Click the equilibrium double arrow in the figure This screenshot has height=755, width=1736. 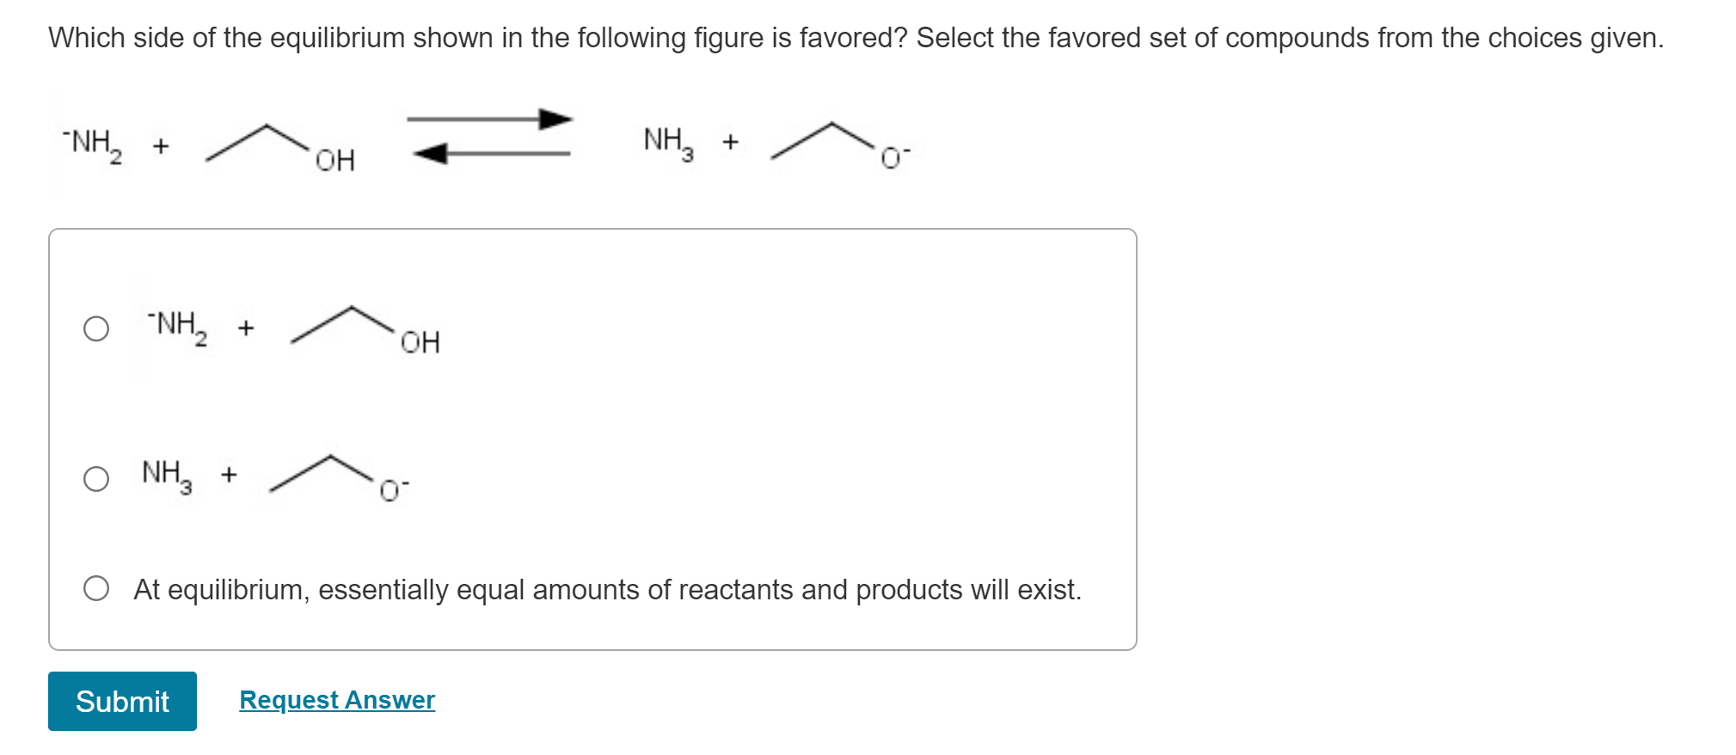488,135
